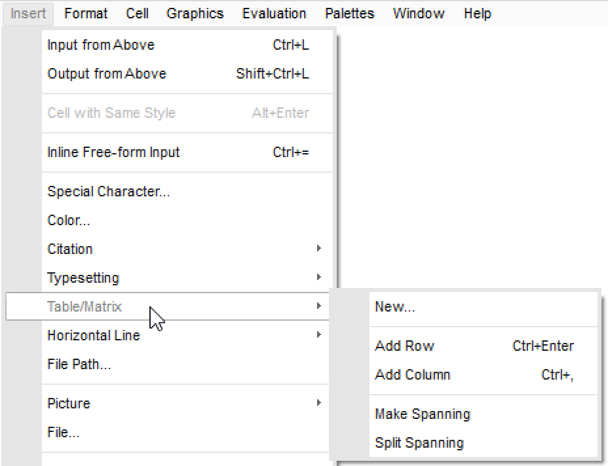
Task: Open the Evaluation menu
Action: (x=274, y=13)
